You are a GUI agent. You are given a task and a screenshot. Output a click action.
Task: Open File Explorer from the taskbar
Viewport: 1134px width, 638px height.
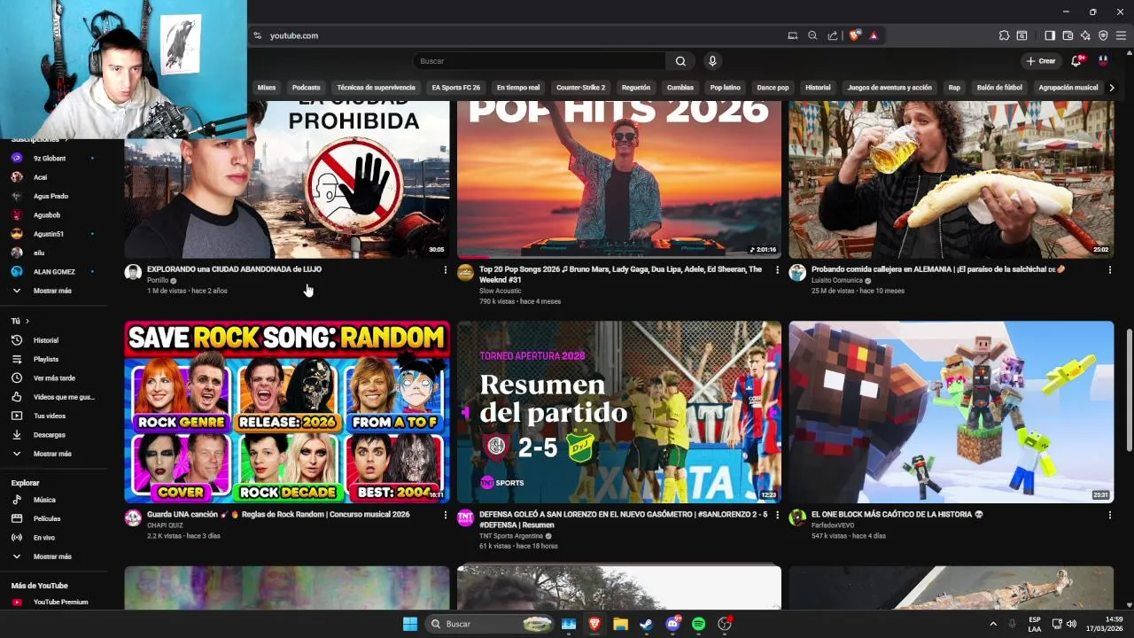620,624
